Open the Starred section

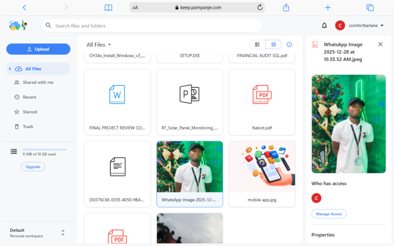(x=30, y=112)
